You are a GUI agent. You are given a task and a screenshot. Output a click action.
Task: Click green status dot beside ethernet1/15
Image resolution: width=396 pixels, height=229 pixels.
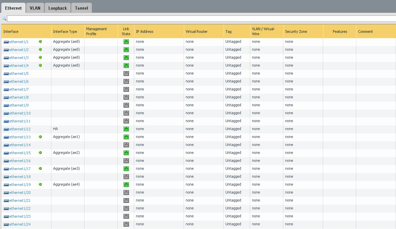point(40,153)
